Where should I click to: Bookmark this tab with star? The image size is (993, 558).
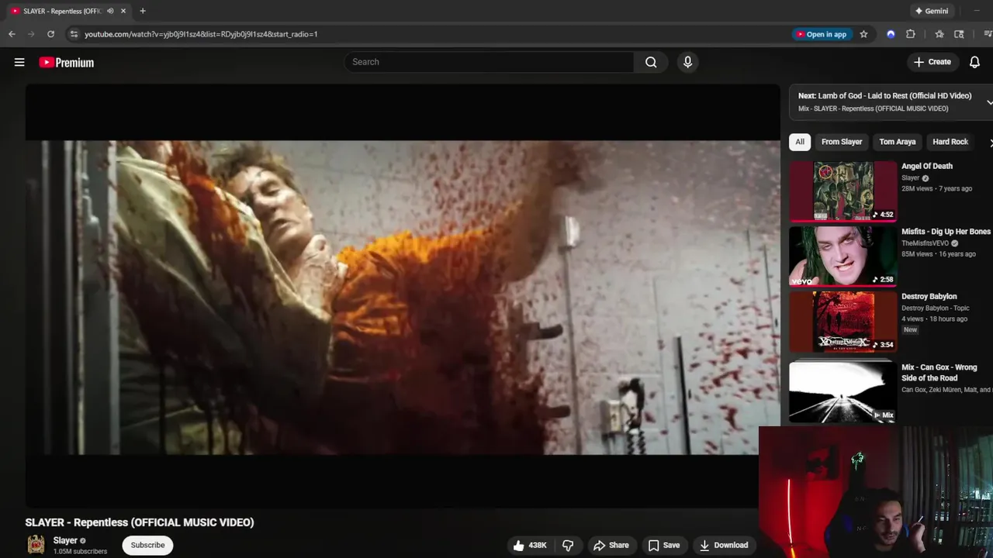[x=863, y=34]
